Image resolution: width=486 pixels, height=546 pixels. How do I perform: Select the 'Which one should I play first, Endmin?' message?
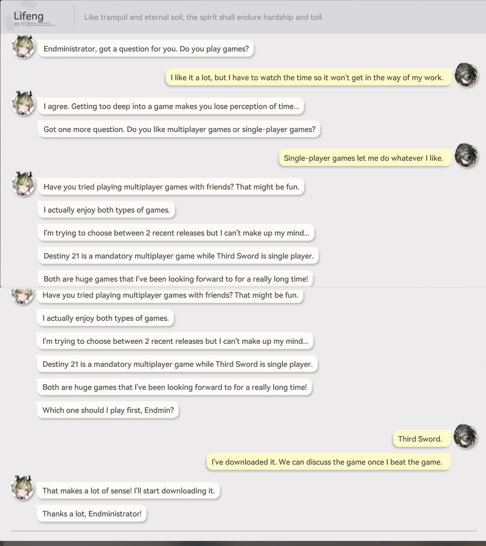108,410
